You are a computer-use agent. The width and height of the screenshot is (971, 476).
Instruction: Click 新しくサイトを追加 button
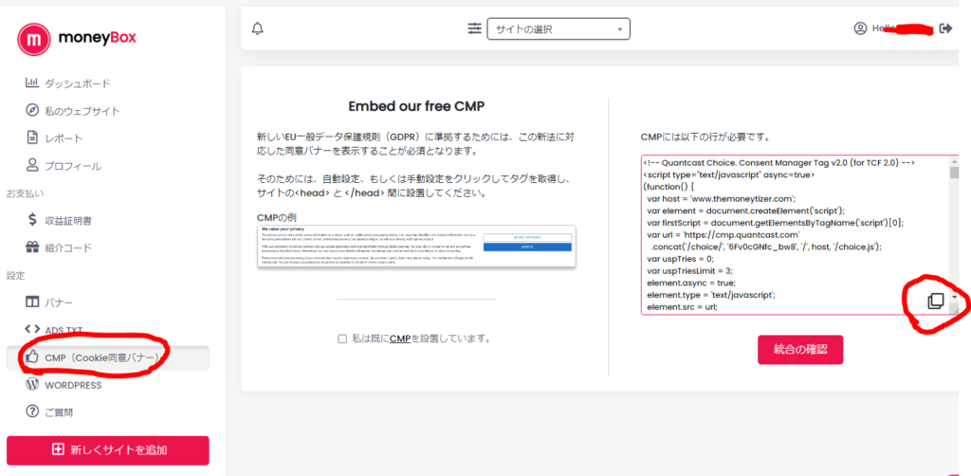tap(107, 450)
